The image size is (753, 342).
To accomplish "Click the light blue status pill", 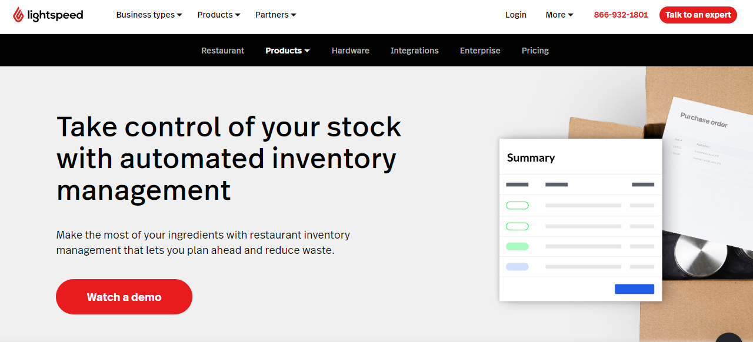I will click(517, 267).
